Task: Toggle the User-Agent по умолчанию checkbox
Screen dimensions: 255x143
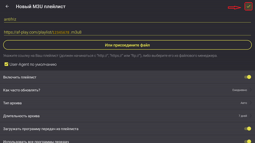Action: coord(6,64)
